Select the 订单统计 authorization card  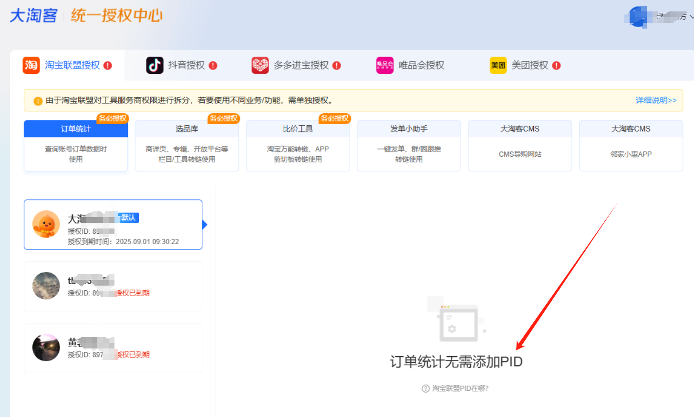pos(76,146)
